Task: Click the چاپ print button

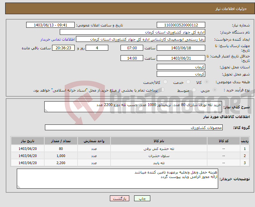Action: [x=142, y=198]
